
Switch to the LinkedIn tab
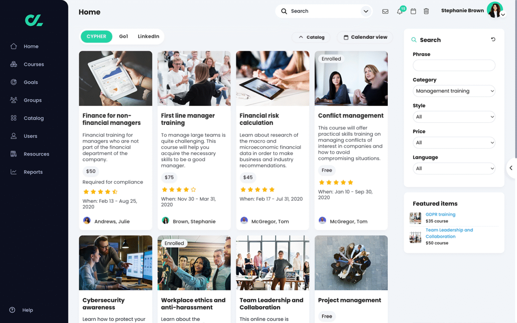click(149, 37)
